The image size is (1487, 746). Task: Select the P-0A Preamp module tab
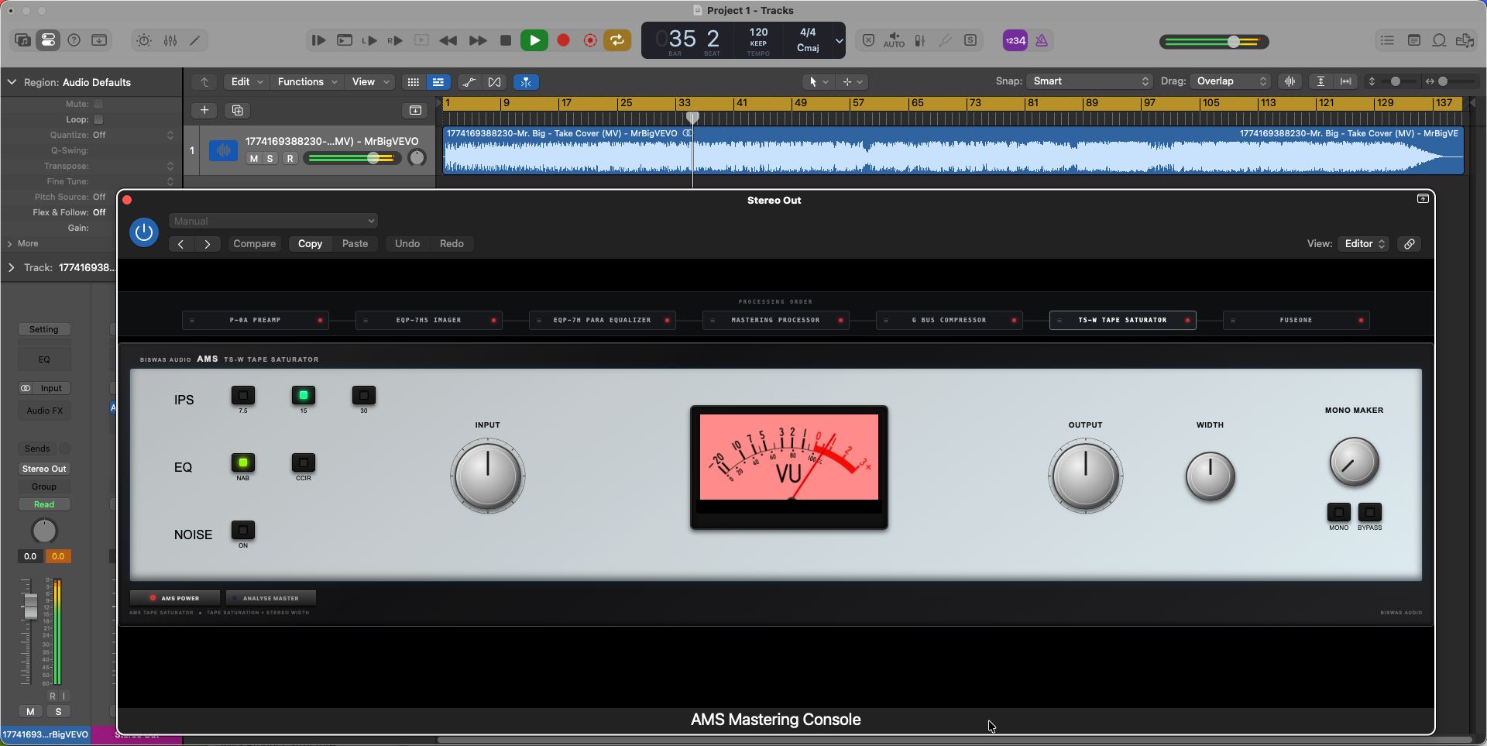point(256,320)
